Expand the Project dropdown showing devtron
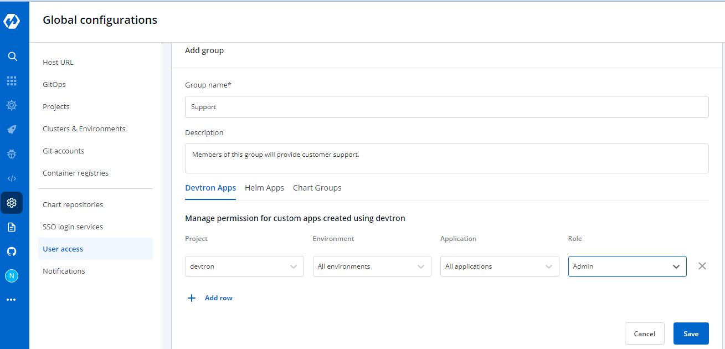Screen dimensions: 725x349 [x=244, y=266]
